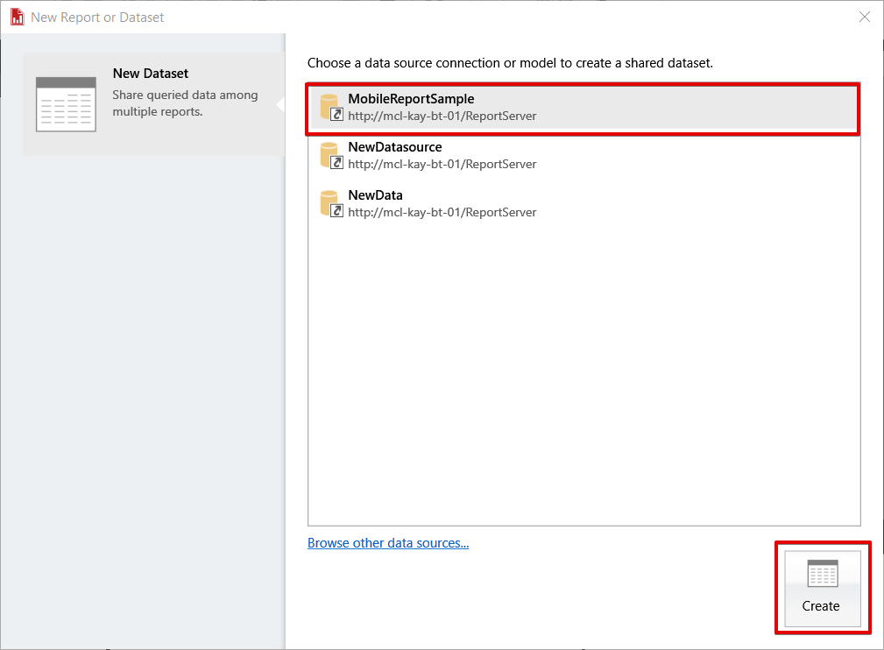Click the Report Builder icon in title bar
Screen dimensions: 884x650
point(17,17)
